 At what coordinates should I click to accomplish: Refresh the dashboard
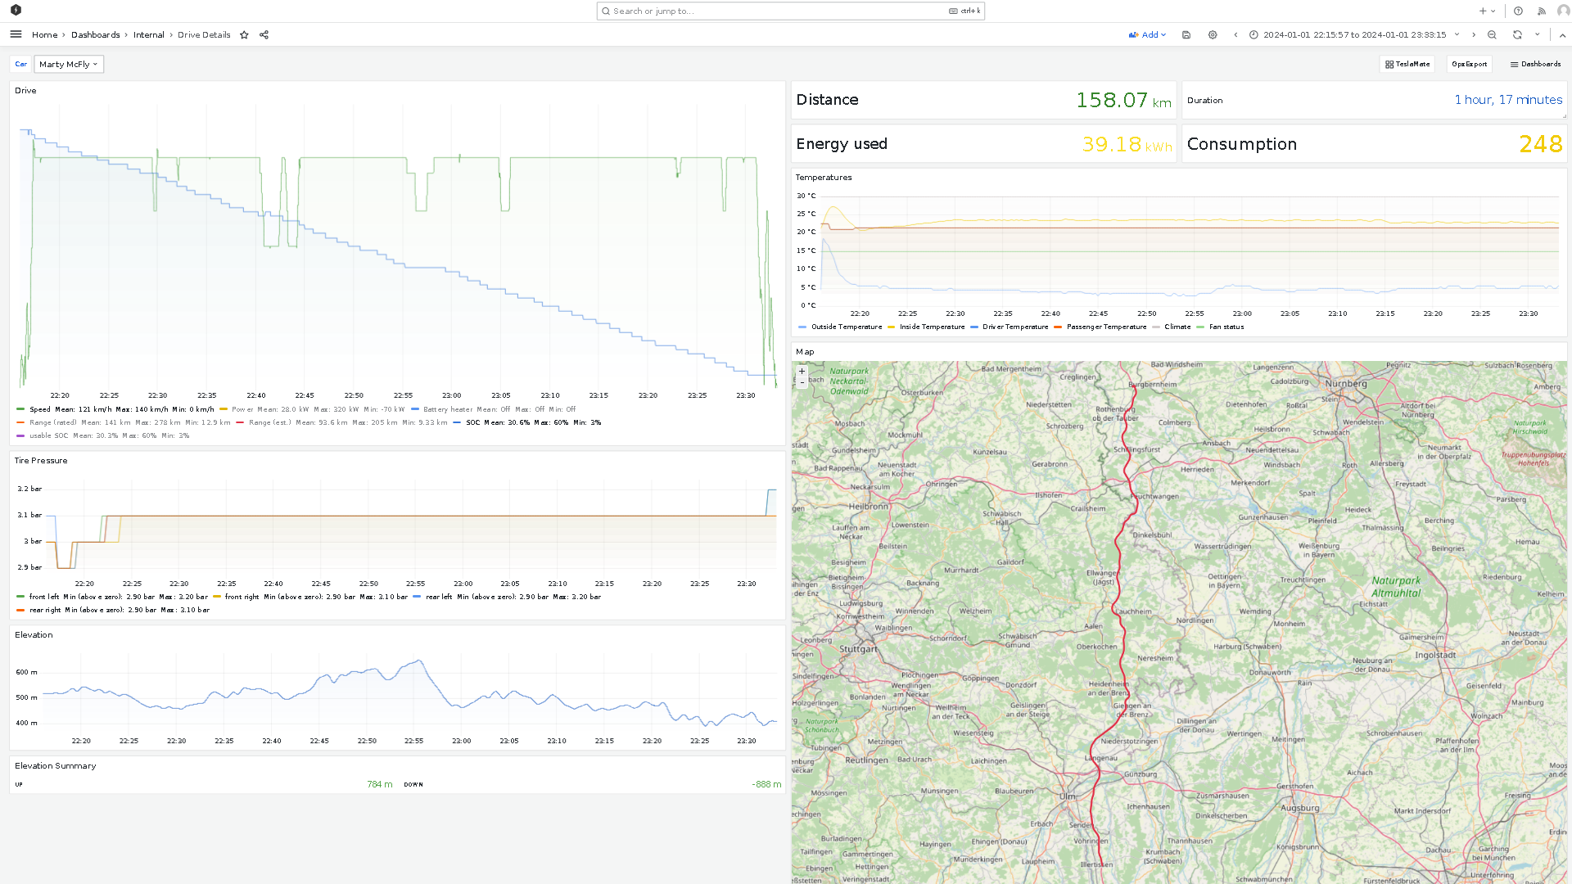(1517, 35)
